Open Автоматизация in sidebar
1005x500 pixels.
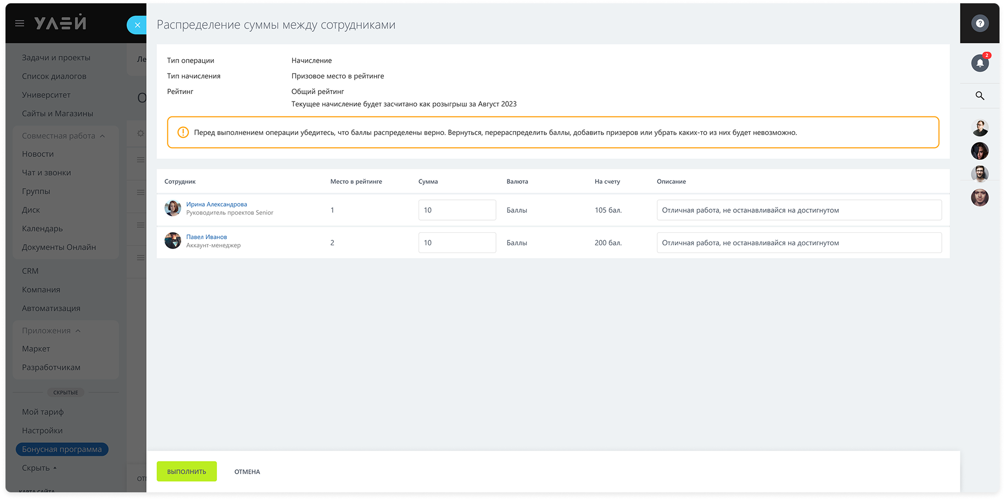click(x=51, y=308)
